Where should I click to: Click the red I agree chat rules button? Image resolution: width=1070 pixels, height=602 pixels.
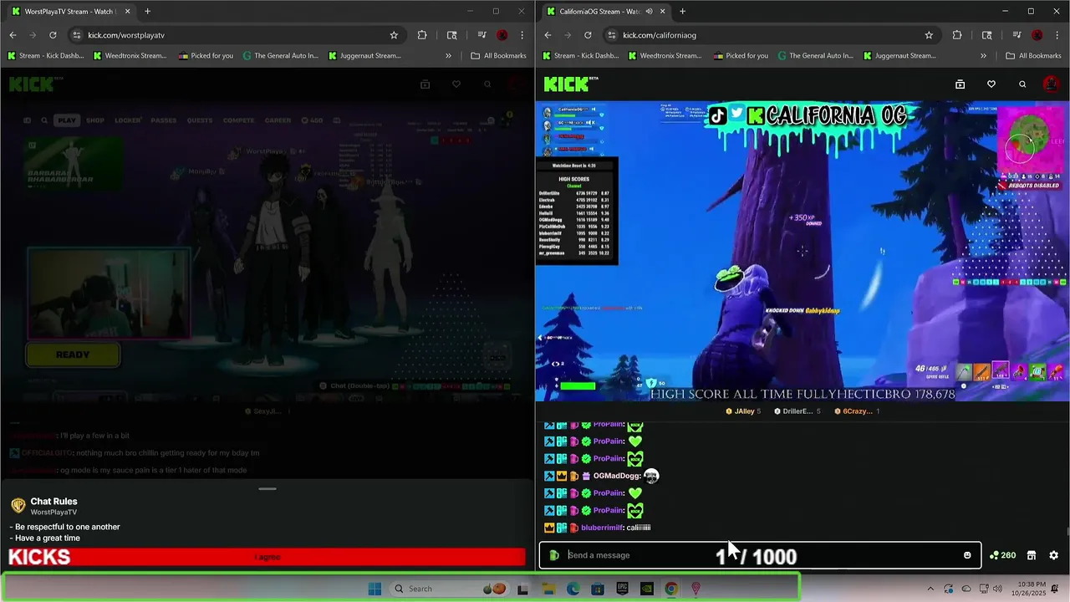(x=267, y=557)
